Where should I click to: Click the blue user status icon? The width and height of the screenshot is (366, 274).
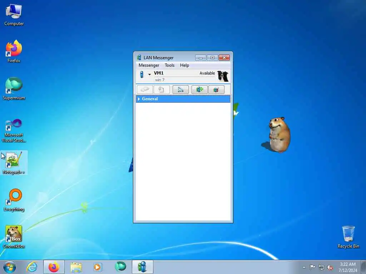[142, 75]
